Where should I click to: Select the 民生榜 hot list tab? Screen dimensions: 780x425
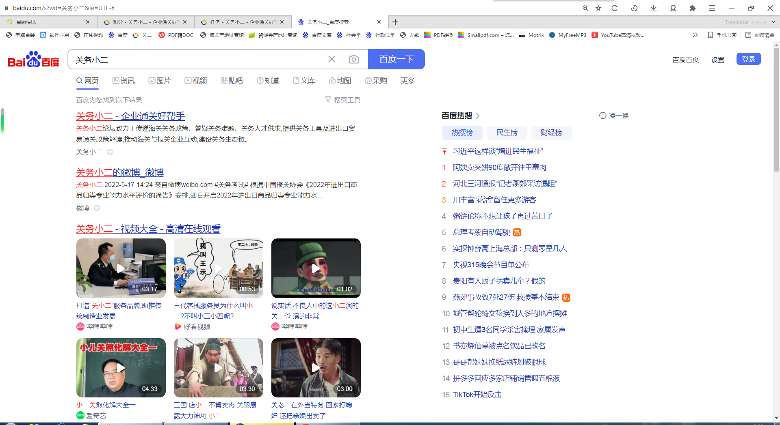point(507,133)
